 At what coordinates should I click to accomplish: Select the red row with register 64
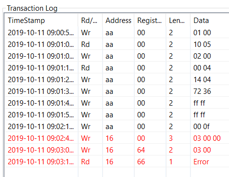(x=117, y=150)
